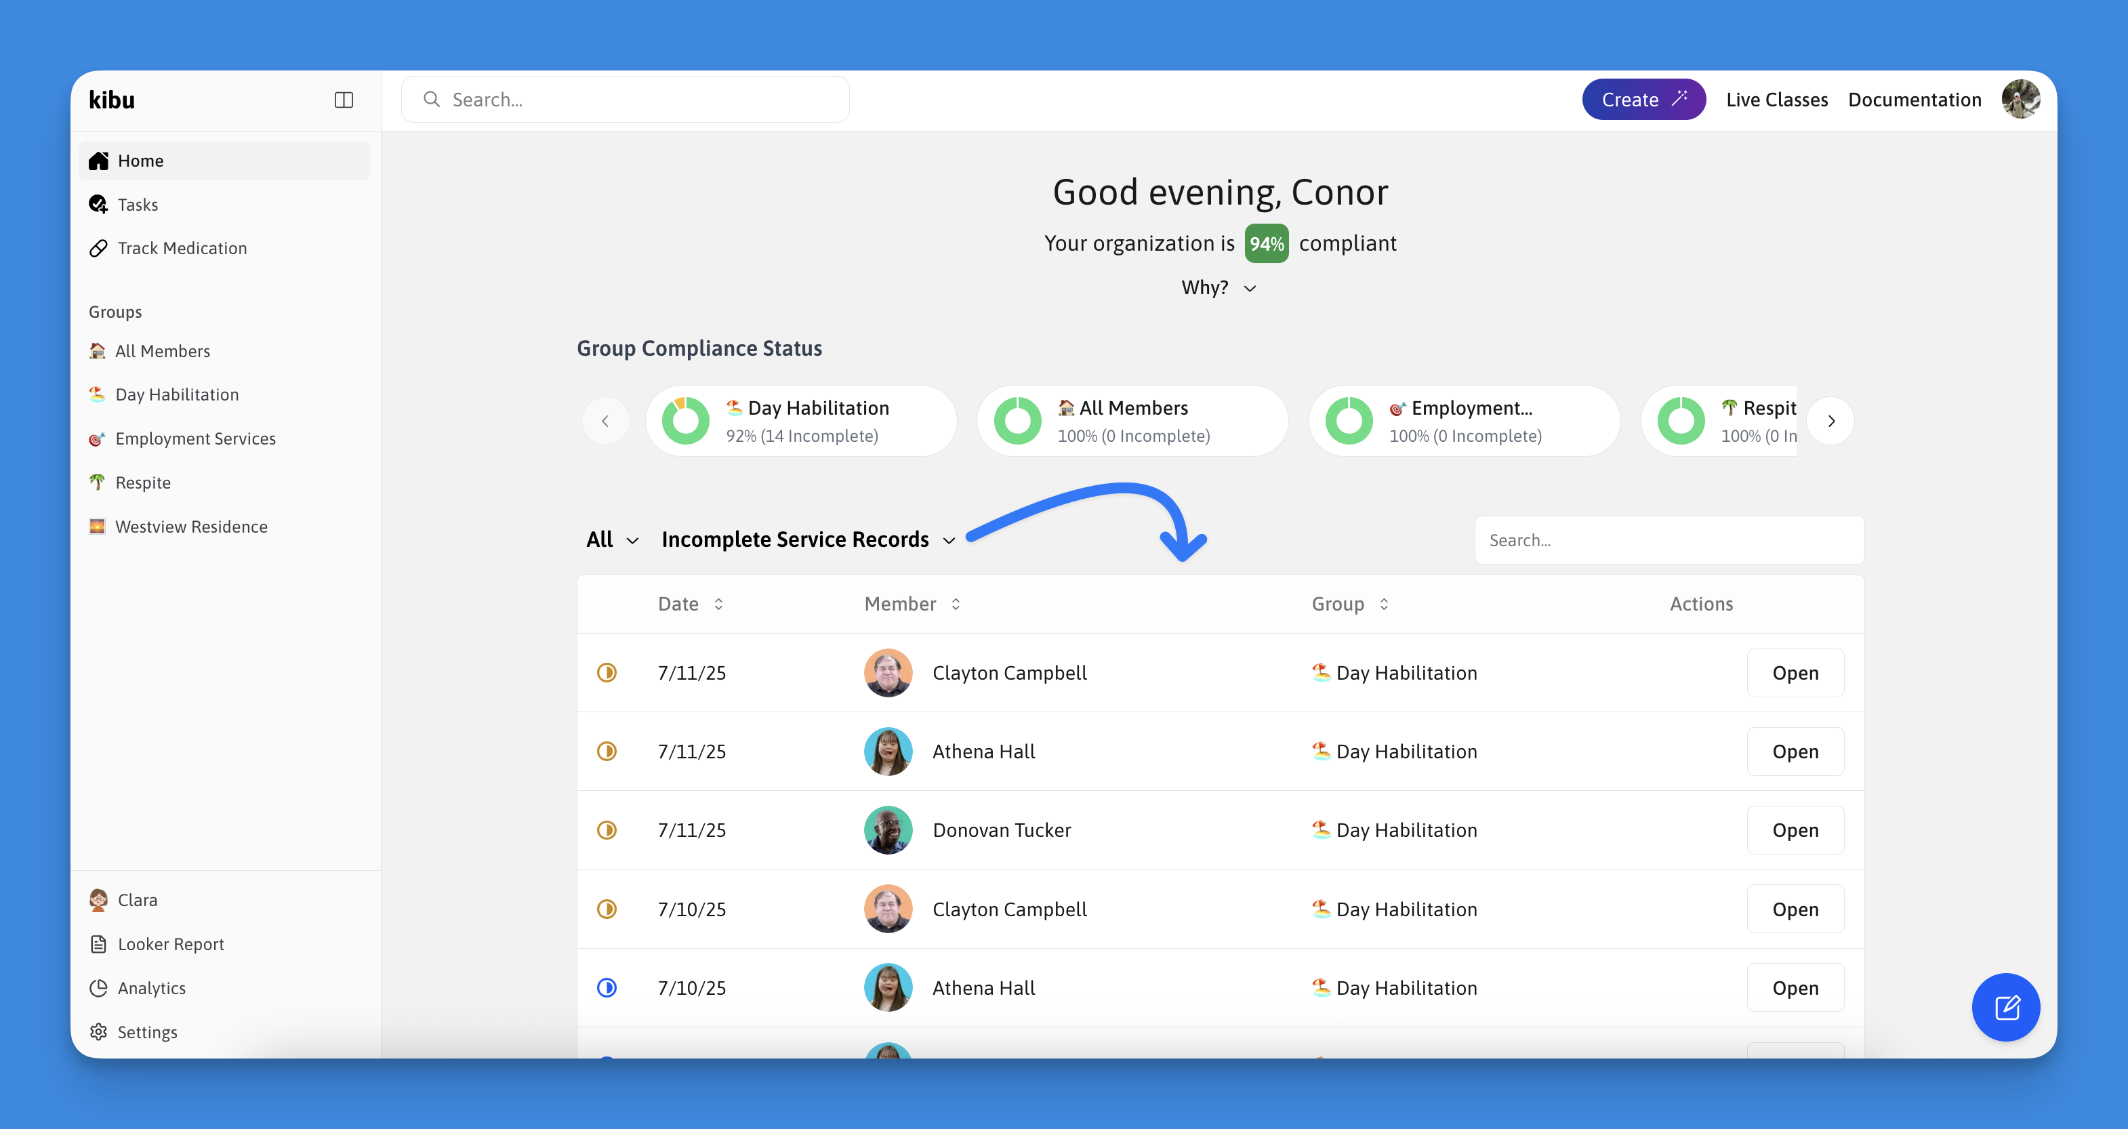This screenshot has height=1129, width=2128.
Task: Open Incomplete Service Records dropdown
Action: point(808,539)
